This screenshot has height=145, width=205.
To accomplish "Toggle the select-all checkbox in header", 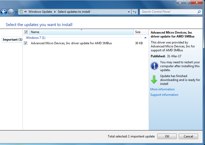I will tap(26, 32).
